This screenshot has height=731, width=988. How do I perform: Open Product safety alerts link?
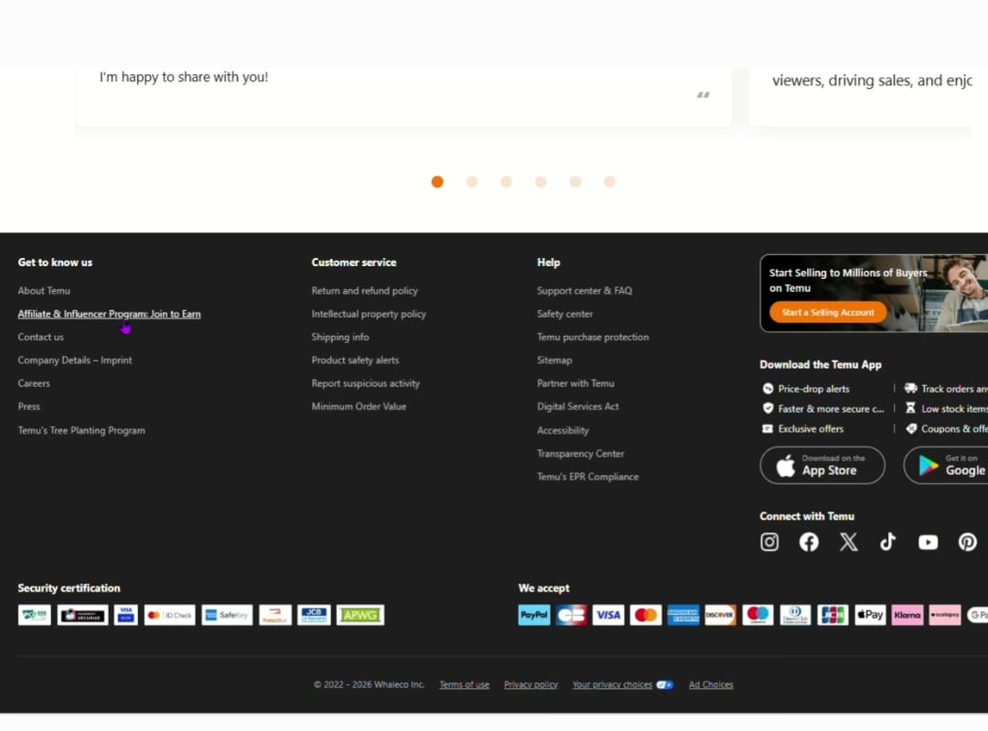point(355,360)
